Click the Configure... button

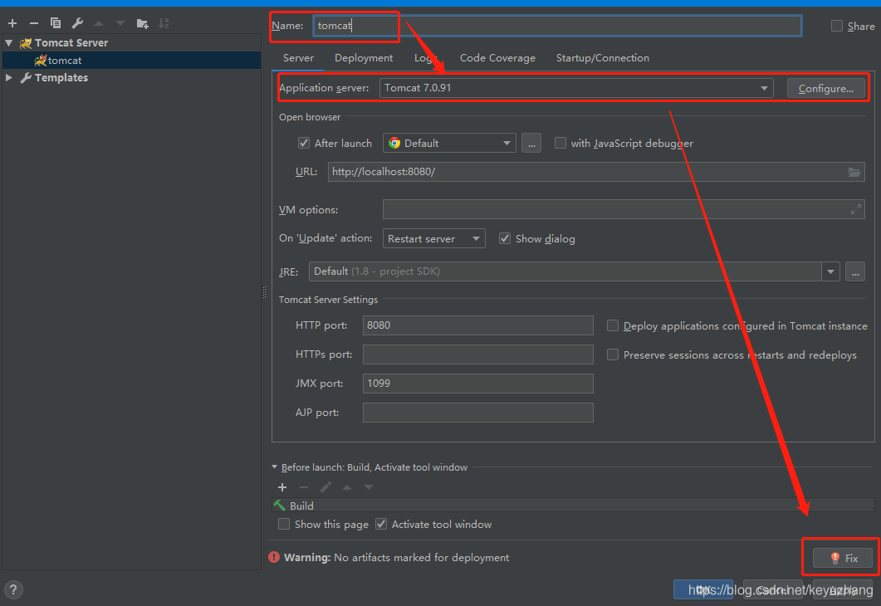click(826, 88)
